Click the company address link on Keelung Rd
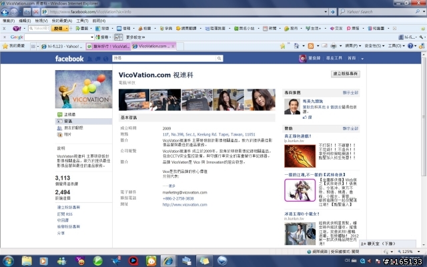 pyautogui.click(x=209, y=134)
